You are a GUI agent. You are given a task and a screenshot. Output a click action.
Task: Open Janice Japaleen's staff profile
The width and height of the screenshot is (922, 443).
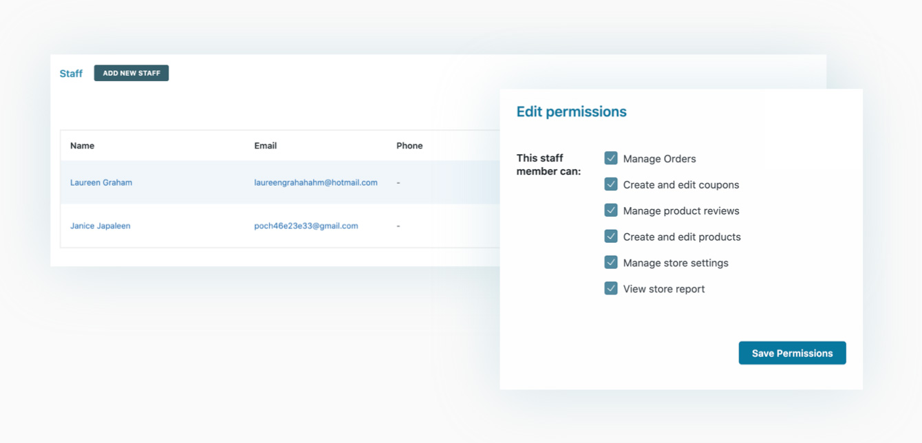[x=100, y=226]
